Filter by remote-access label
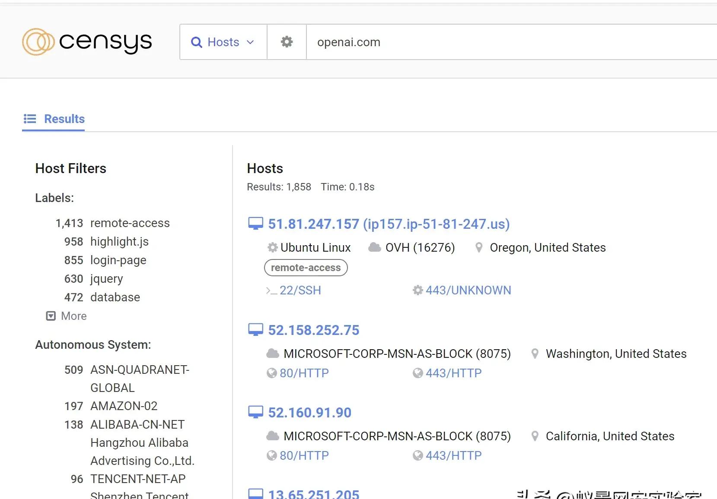The image size is (717, 499). point(130,223)
